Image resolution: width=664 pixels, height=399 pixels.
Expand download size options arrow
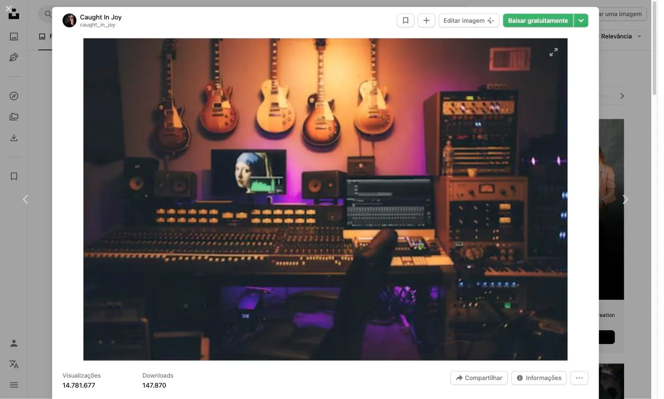581,20
